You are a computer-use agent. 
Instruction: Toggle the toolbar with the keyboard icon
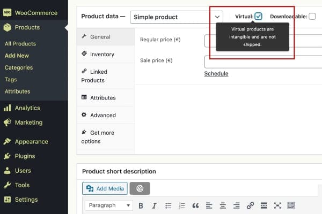pos(291,205)
